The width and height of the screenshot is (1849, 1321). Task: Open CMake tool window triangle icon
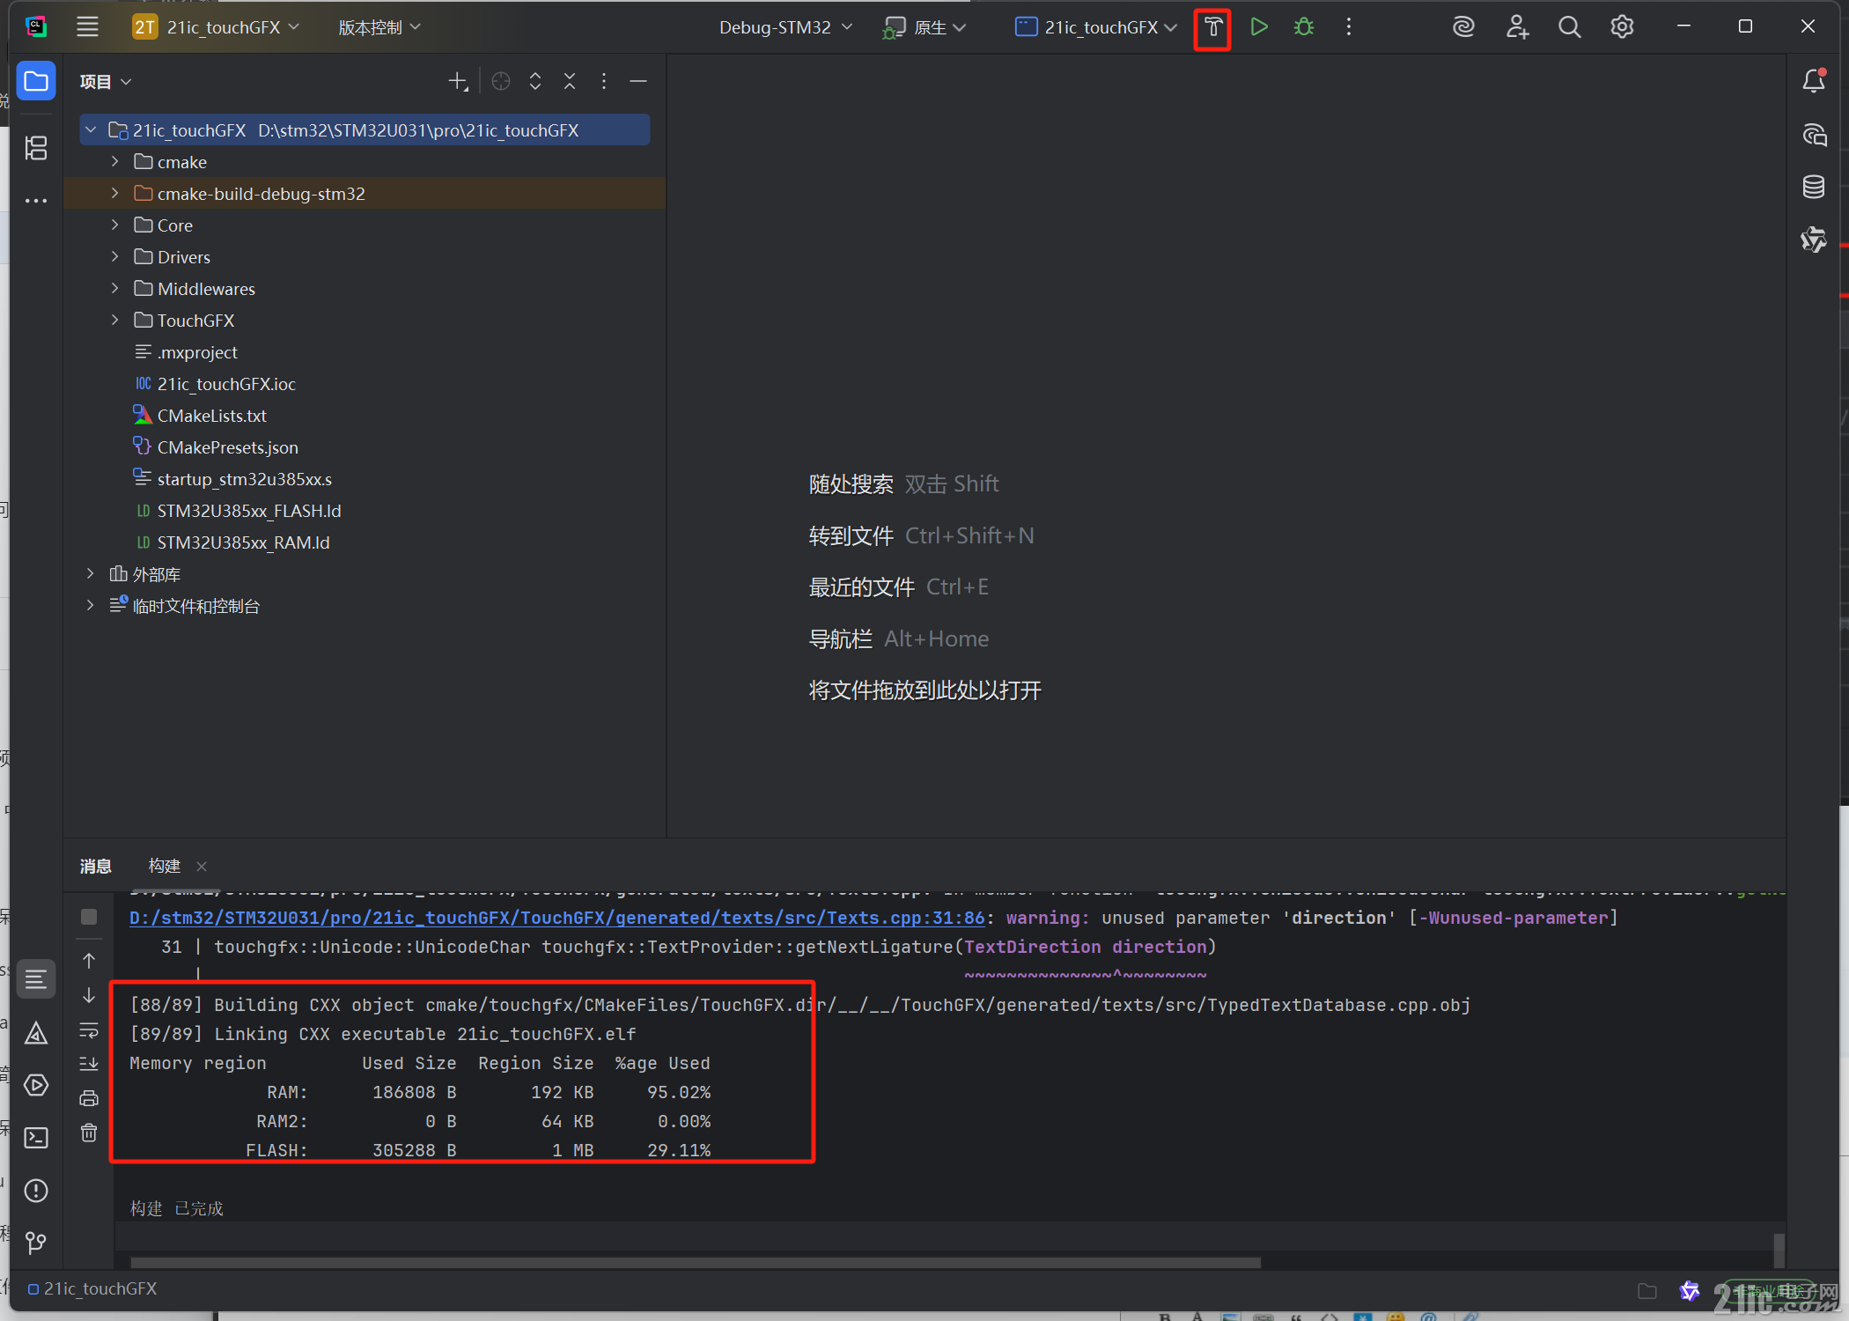[36, 1032]
